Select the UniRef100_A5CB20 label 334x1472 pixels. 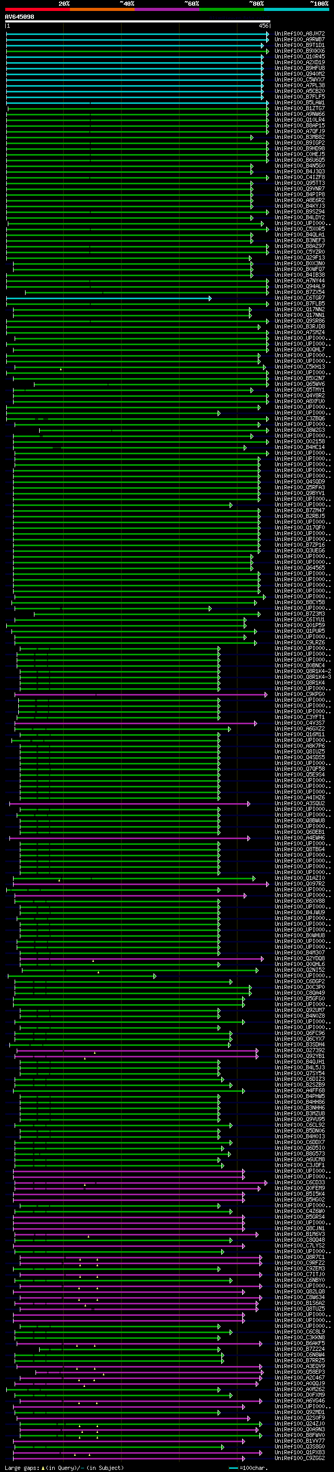coord(300,91)
